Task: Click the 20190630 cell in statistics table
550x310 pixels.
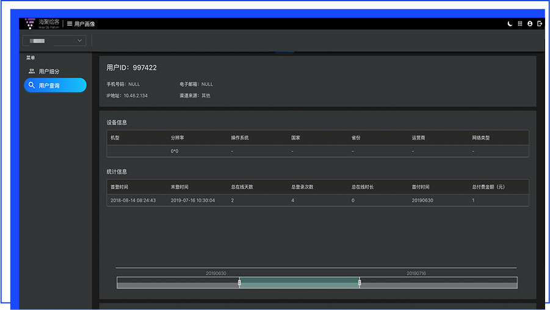Action: pos(422,200)
